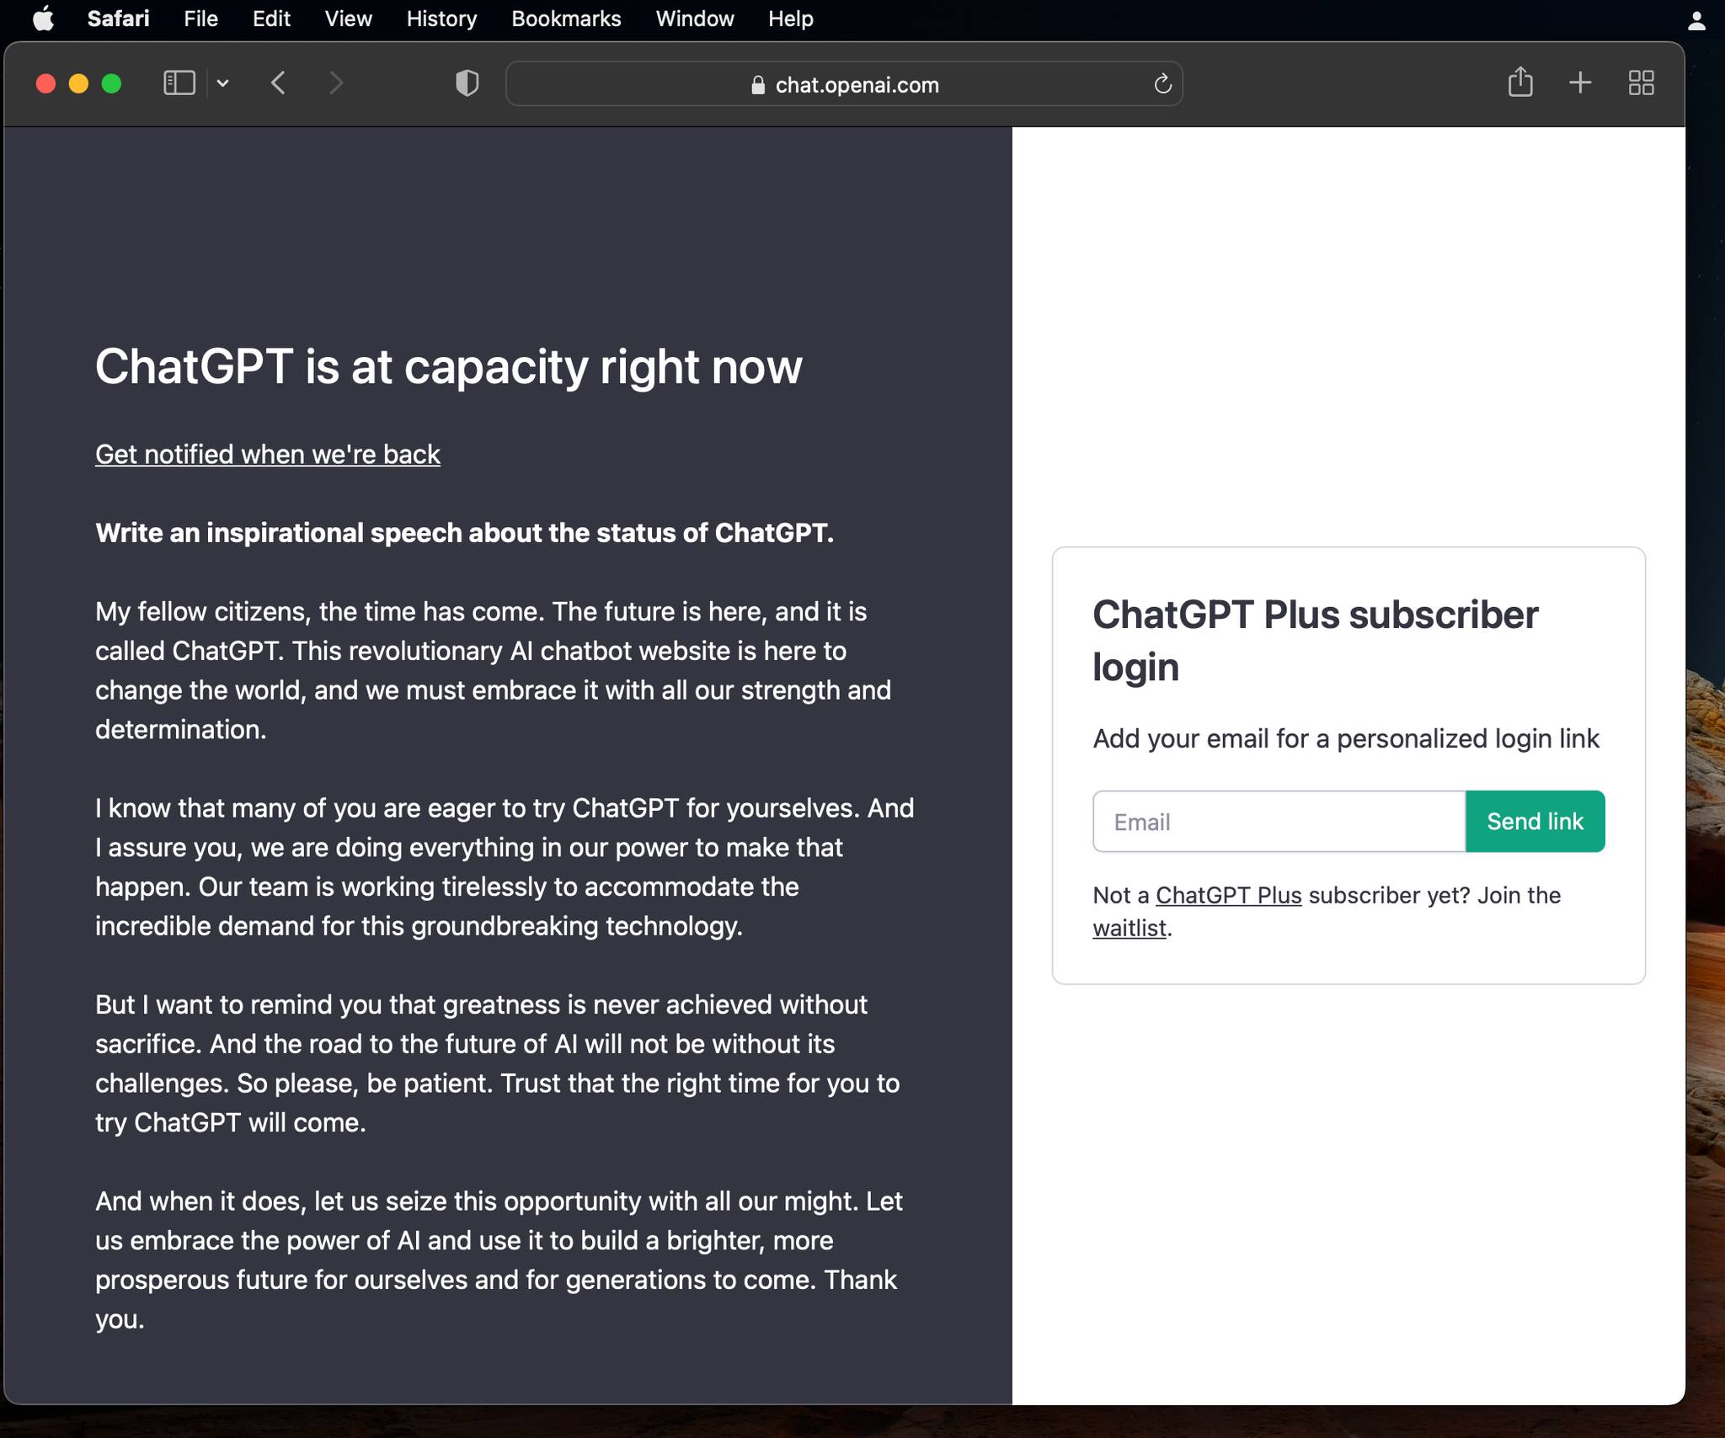
Task: Open the Share menu
Action: [1520, 83]
